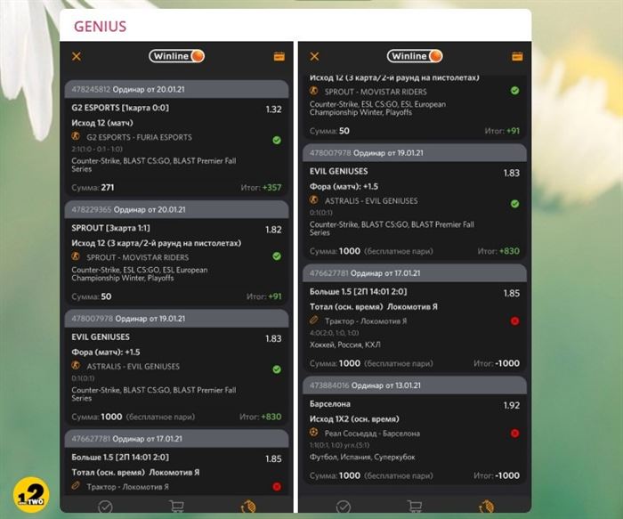
Task: Click odds 1.82 on SPROUT bet
Action: (x=273, y=230)
